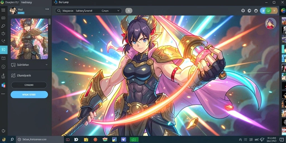
Task: Select the green segment of the pill toggle
Action: pos(268,11)
